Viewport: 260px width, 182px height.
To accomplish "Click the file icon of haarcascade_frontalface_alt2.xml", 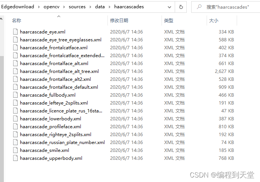I will [15, 79].
